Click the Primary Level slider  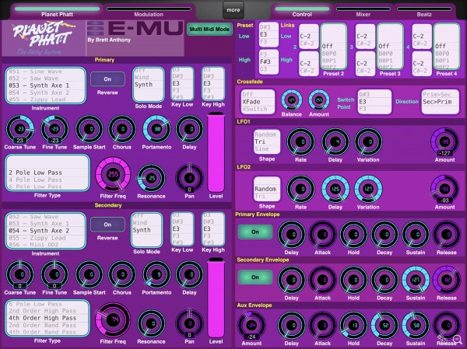point(216,152)
